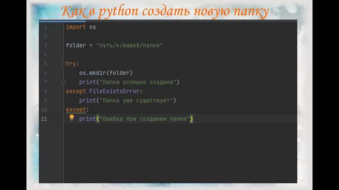Collapse the try block fold marker
Image resolution: width=339 pixels, height=190 pixels.
coord(63,64)
